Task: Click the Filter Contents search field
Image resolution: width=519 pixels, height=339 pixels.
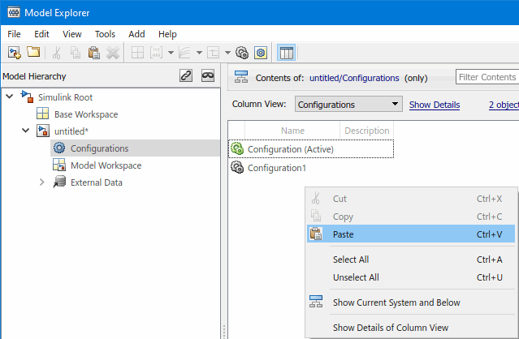Action: pos(487,77)
